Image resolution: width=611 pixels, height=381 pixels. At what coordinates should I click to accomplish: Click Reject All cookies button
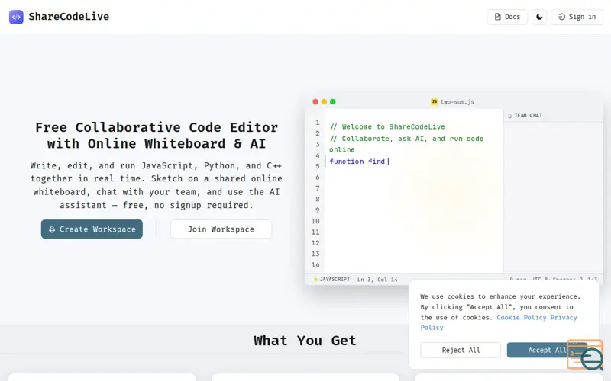click(461, 350)
